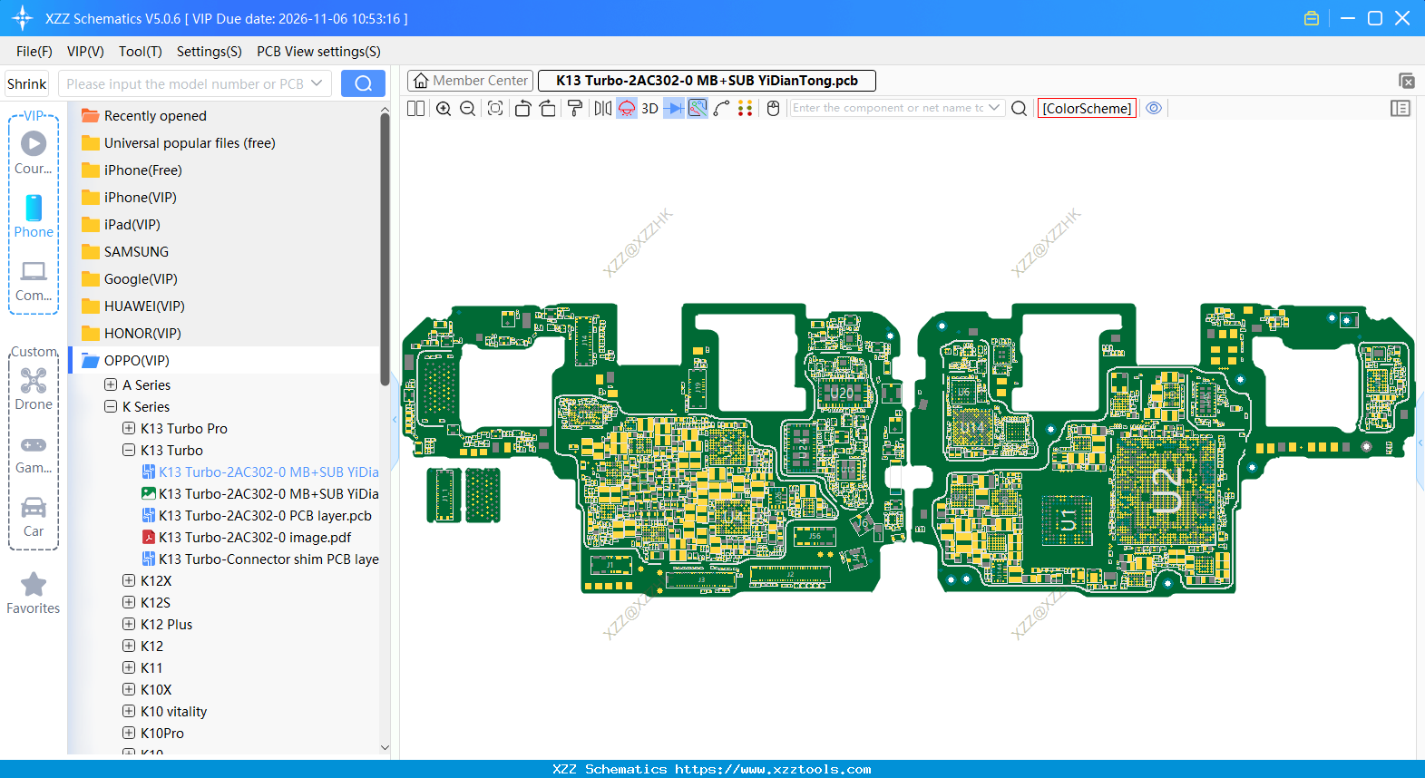Mirror flip the PCB view
The image size is (1425, 778).
point(602,108)
